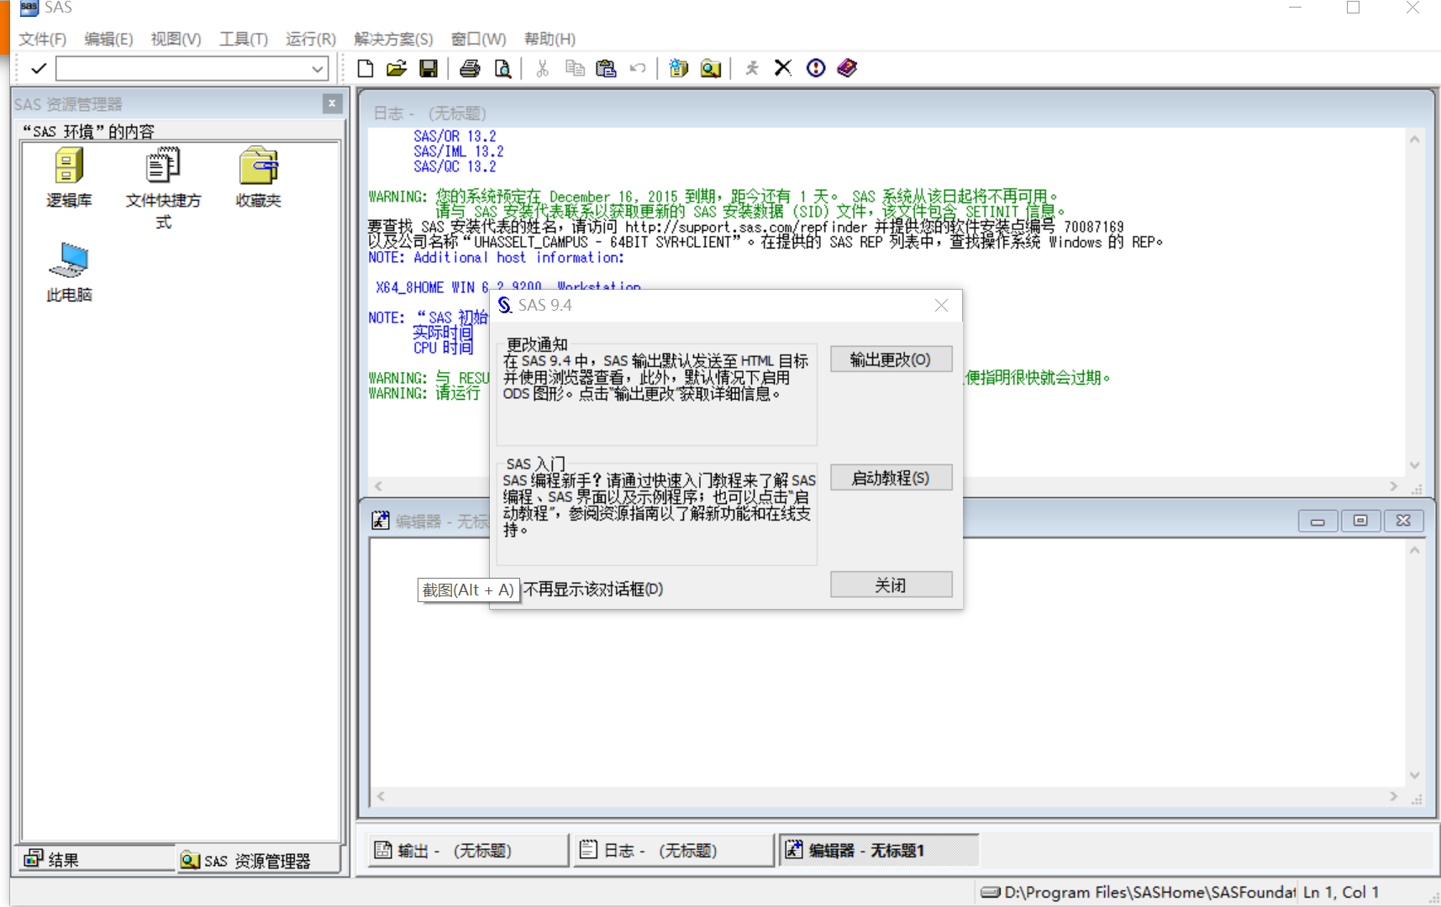
Task: Tick the 不再显示该对话框 option
Action: [x=593, y=589]
